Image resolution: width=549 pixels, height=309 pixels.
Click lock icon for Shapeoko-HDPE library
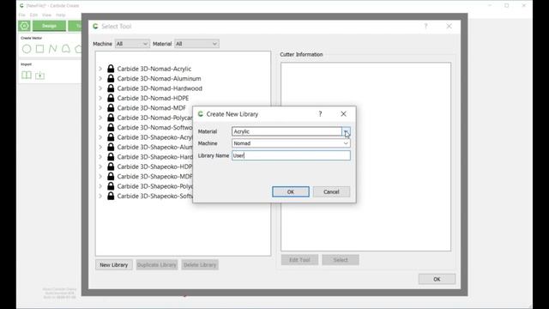click(111, 167)
